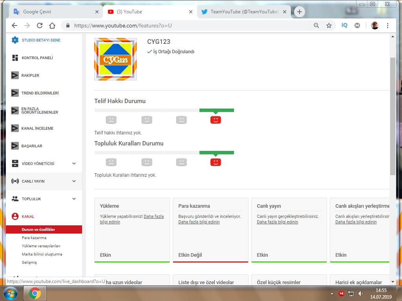Open Kontrol Paneli dashboard icon

pos(15,58)
